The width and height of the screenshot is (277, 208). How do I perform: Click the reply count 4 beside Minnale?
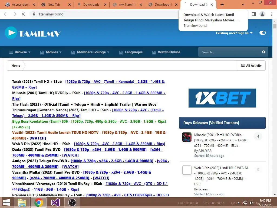[x=258, y=136]
